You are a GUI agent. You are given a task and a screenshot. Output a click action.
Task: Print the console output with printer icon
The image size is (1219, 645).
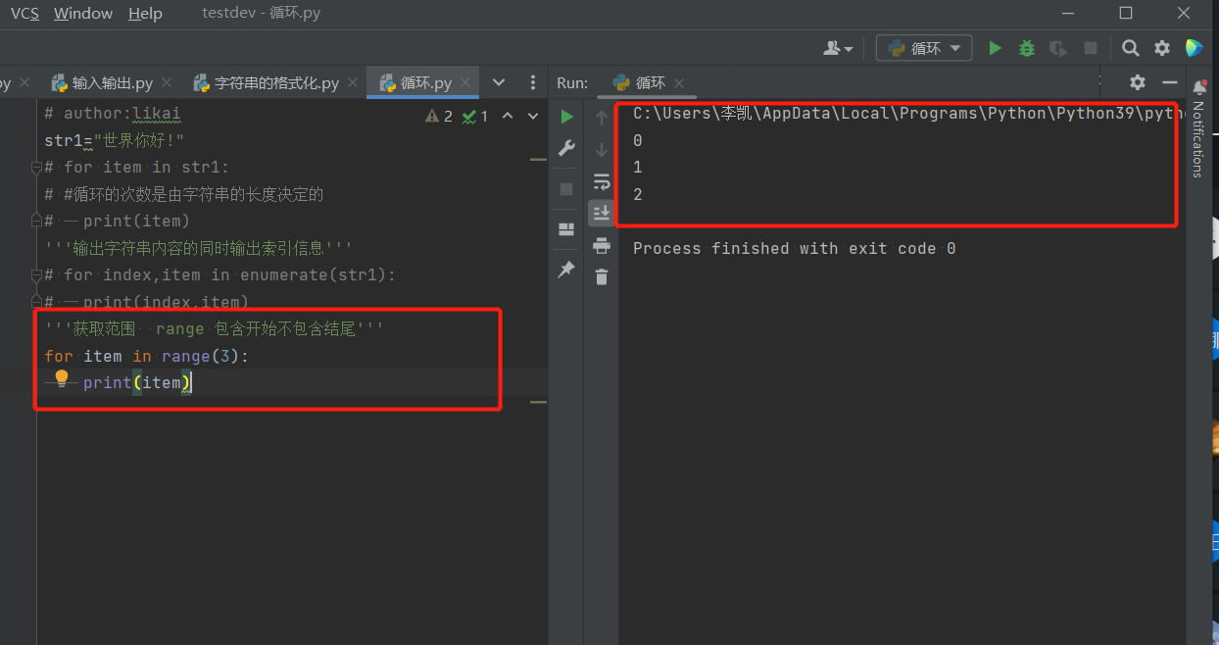(602, 245)
